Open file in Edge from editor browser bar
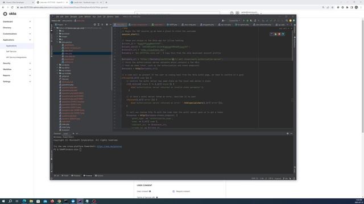The height and width of the screenshot is (204, 364). 283,34
